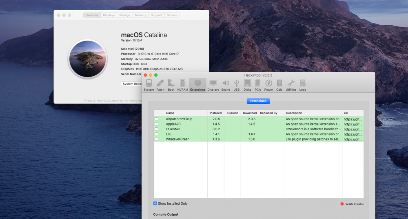Screen dimensions: 408x219
Task: Select the FakeSMC extension name
Action: click(173, 129)
